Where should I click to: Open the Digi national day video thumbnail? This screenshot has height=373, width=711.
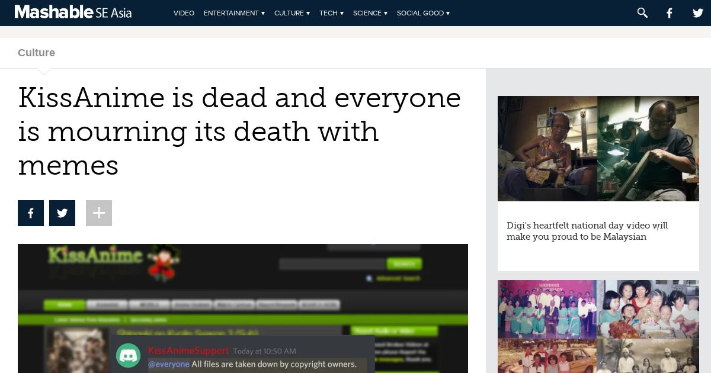click(598, 149)
